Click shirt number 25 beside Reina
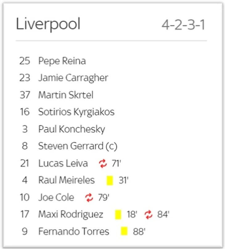The width and height of the screenshot is (225, 249). pos(25,61)
